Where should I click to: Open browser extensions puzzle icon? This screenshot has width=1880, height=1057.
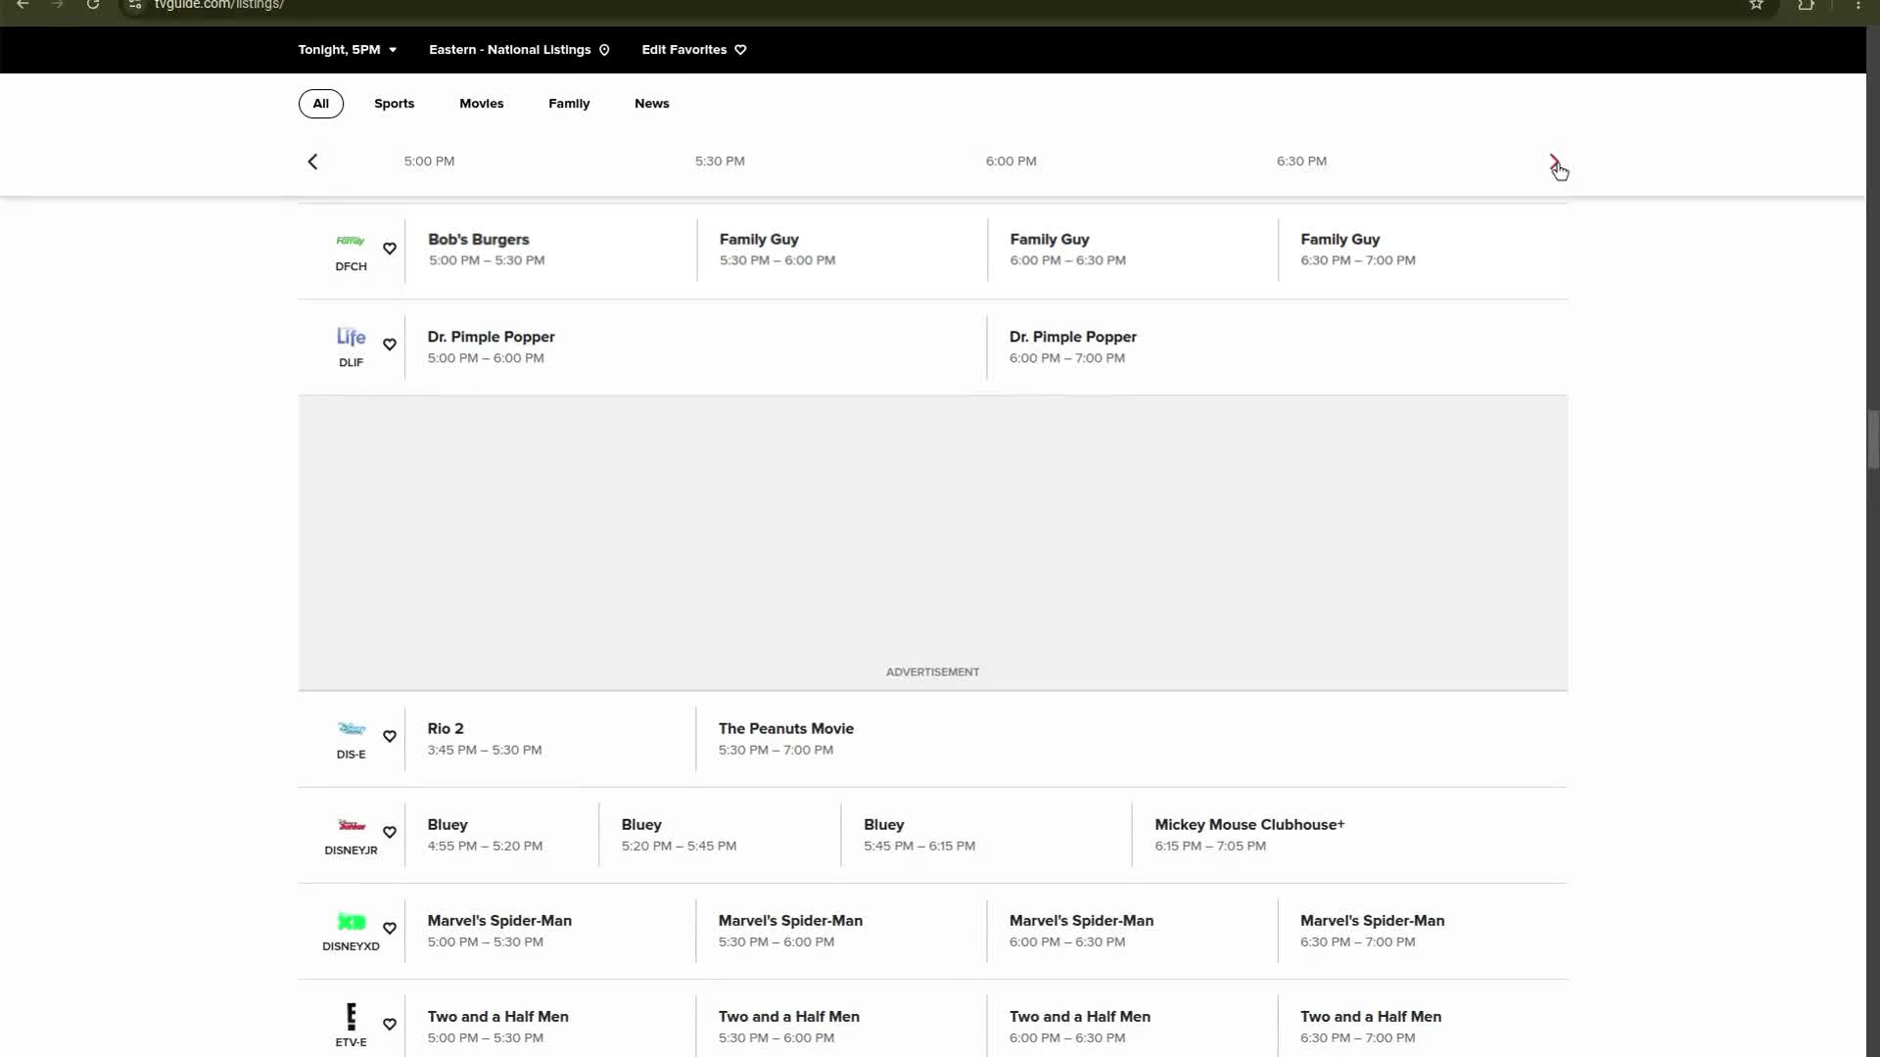point(1807,5)
